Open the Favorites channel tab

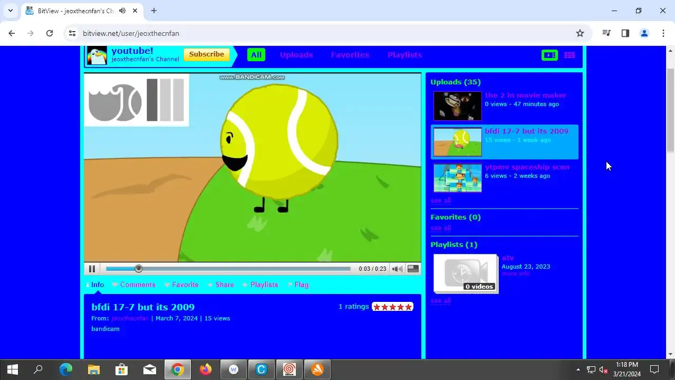(350, 55)
